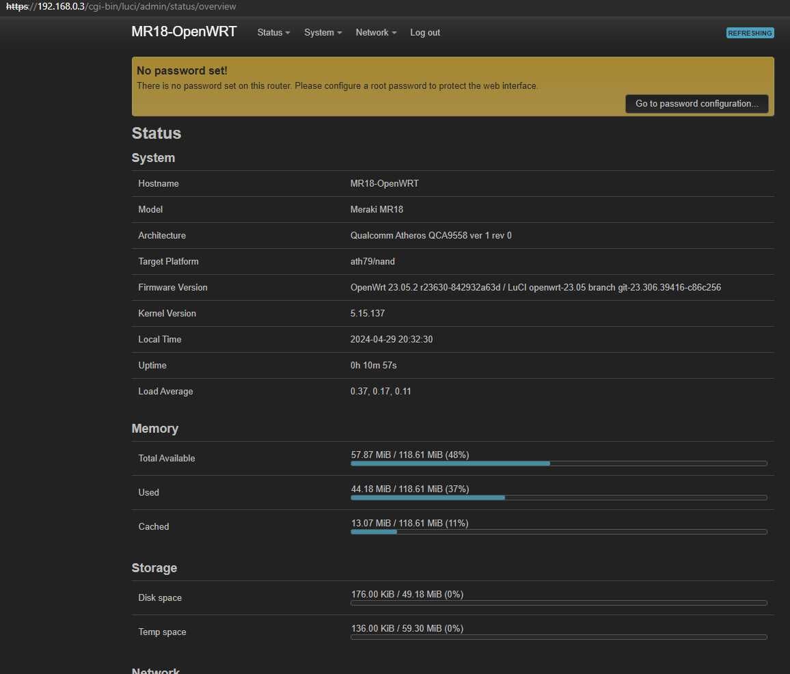Select the OpenWrt 23.05.2 firmware version text
Screen dimensions: 790x674
coord(536,287)
